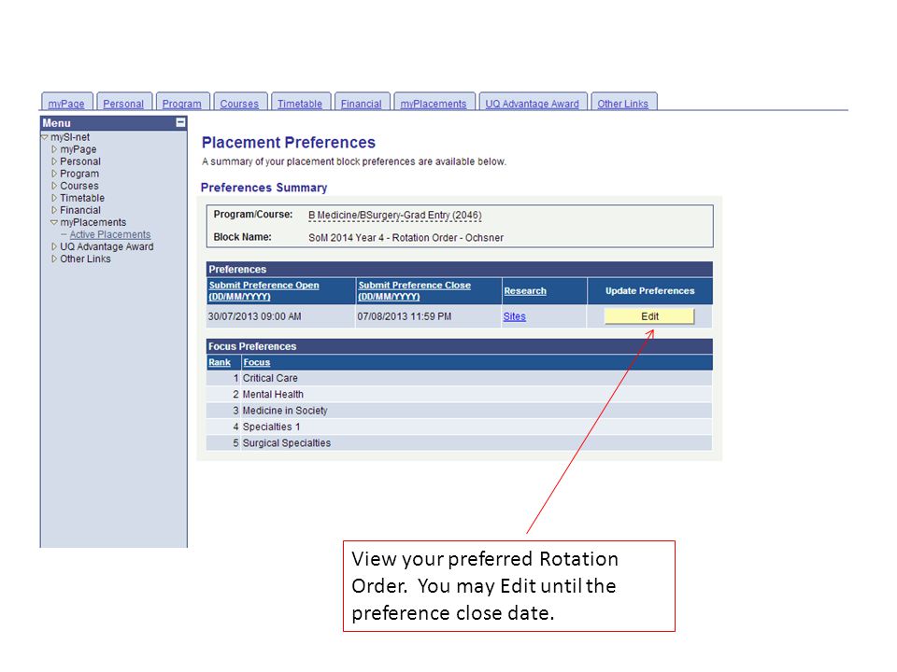Expand the myPage tree triangle
Image resolution: width=897 pixels, height=672 pixels.
54,149
